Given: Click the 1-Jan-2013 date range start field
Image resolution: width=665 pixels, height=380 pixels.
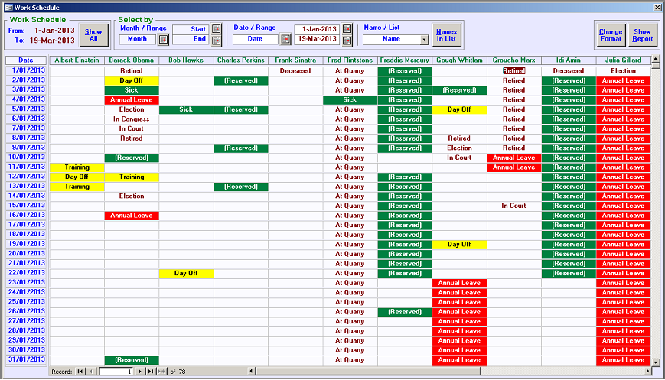Looking at the screenshot, I should click(317, 29).
